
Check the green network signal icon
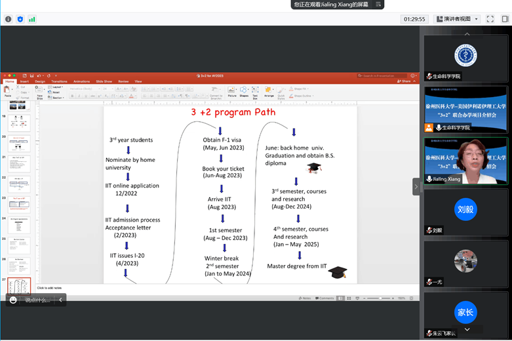tap(31, 19)
